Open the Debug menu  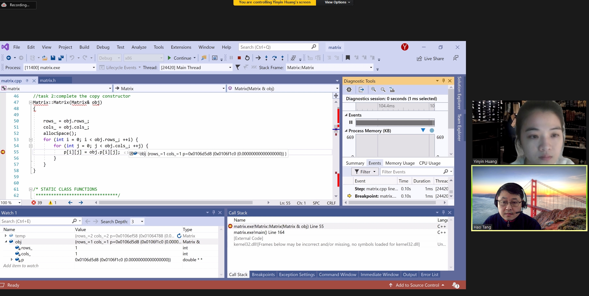[x=103, y=47]
